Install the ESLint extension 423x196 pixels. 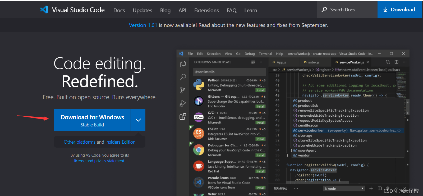(260, 139)
